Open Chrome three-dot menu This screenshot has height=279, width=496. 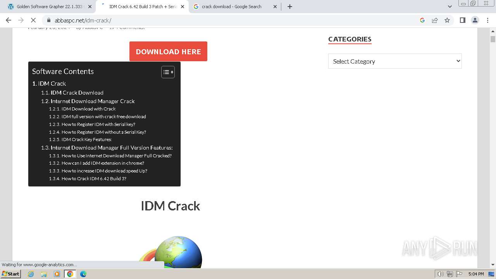pos(487,20)
